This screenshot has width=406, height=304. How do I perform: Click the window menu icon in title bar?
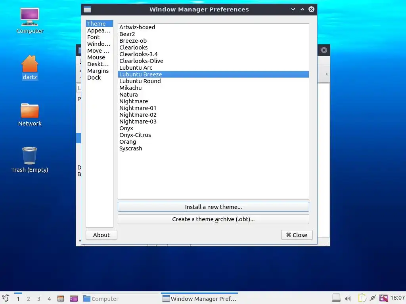pos(87,9)
